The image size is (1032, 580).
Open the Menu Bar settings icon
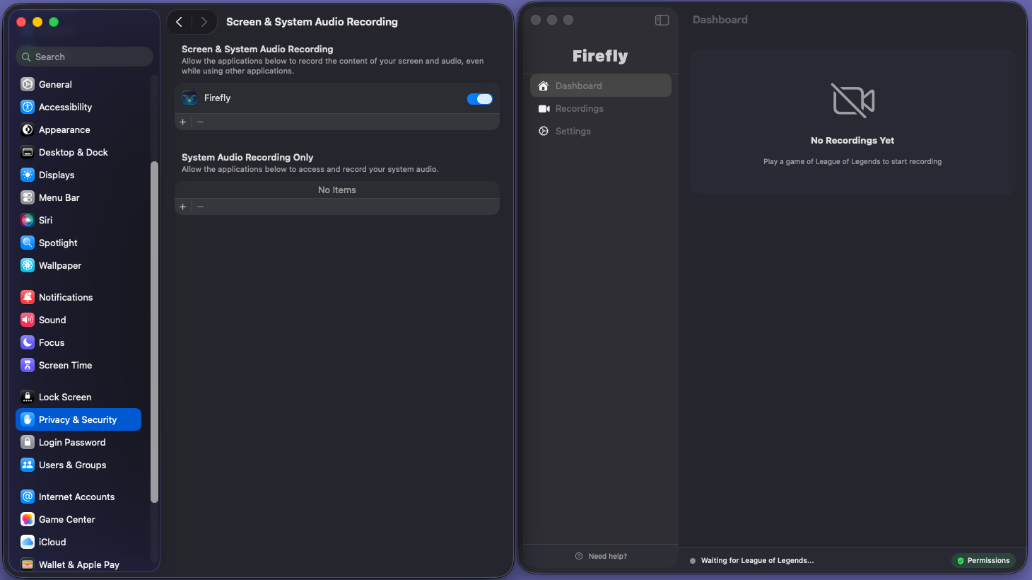(x=28, y=197)
